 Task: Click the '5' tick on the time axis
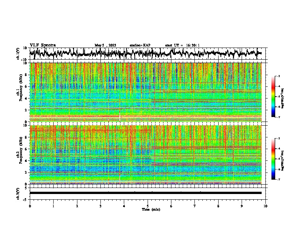pyautogui.click(x=148, y=206)
